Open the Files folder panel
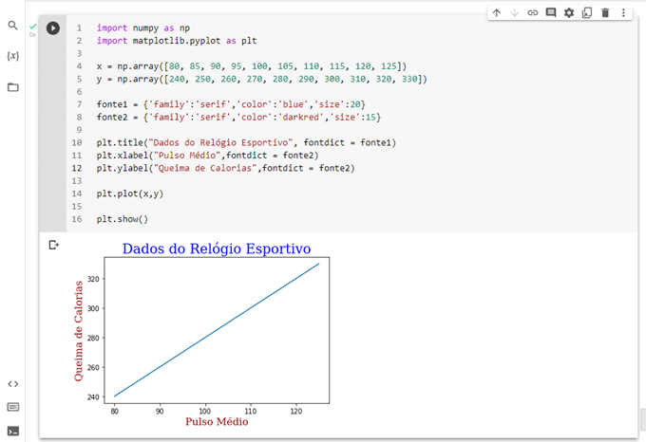The width and height of the screenshot is (646, 442). coord(13,87)
